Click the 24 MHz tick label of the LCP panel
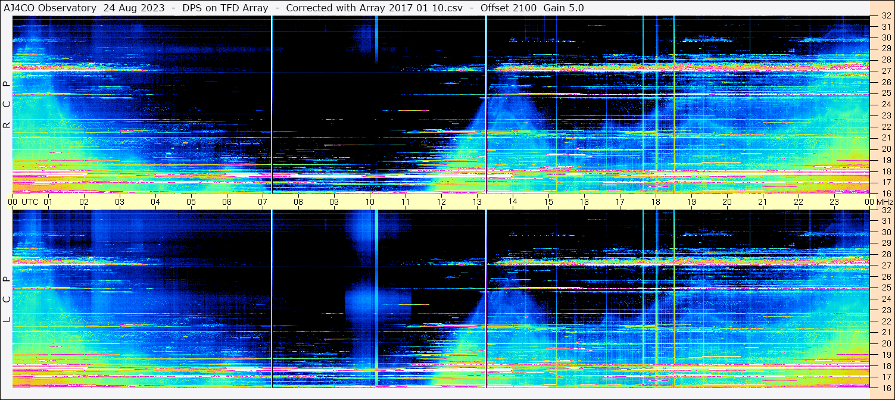This screenshot has width=895, height=400. [x=886, y=299]
